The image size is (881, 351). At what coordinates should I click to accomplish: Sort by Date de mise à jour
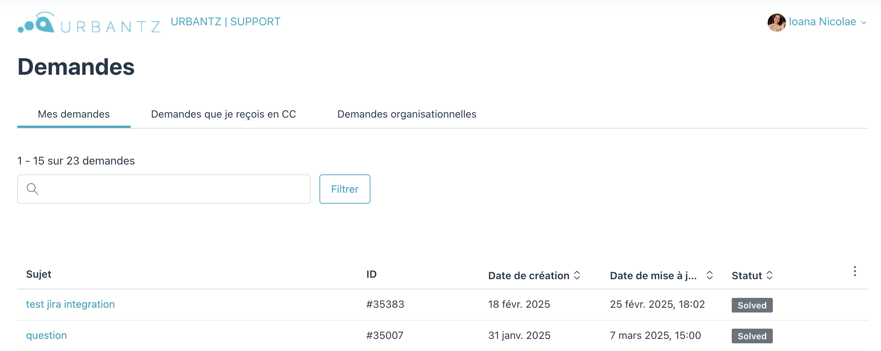661,276
